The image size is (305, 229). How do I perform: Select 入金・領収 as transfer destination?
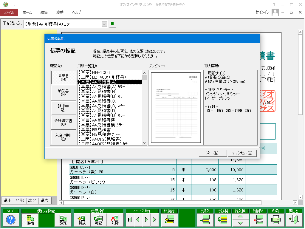point(64,137)
